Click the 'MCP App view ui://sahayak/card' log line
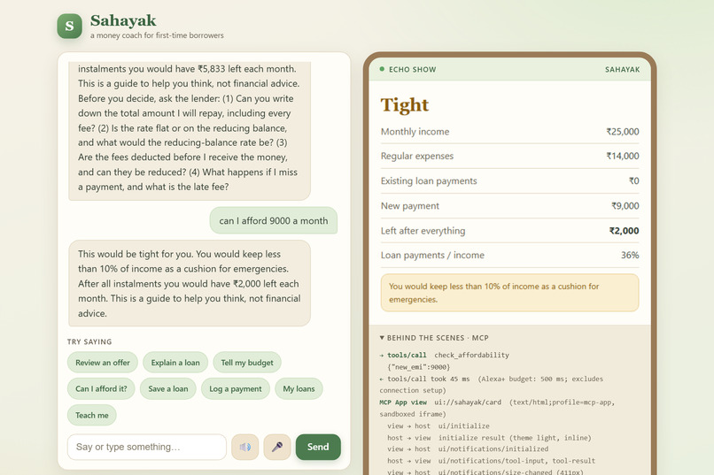 pyautogui.click(x=497, y=408)
